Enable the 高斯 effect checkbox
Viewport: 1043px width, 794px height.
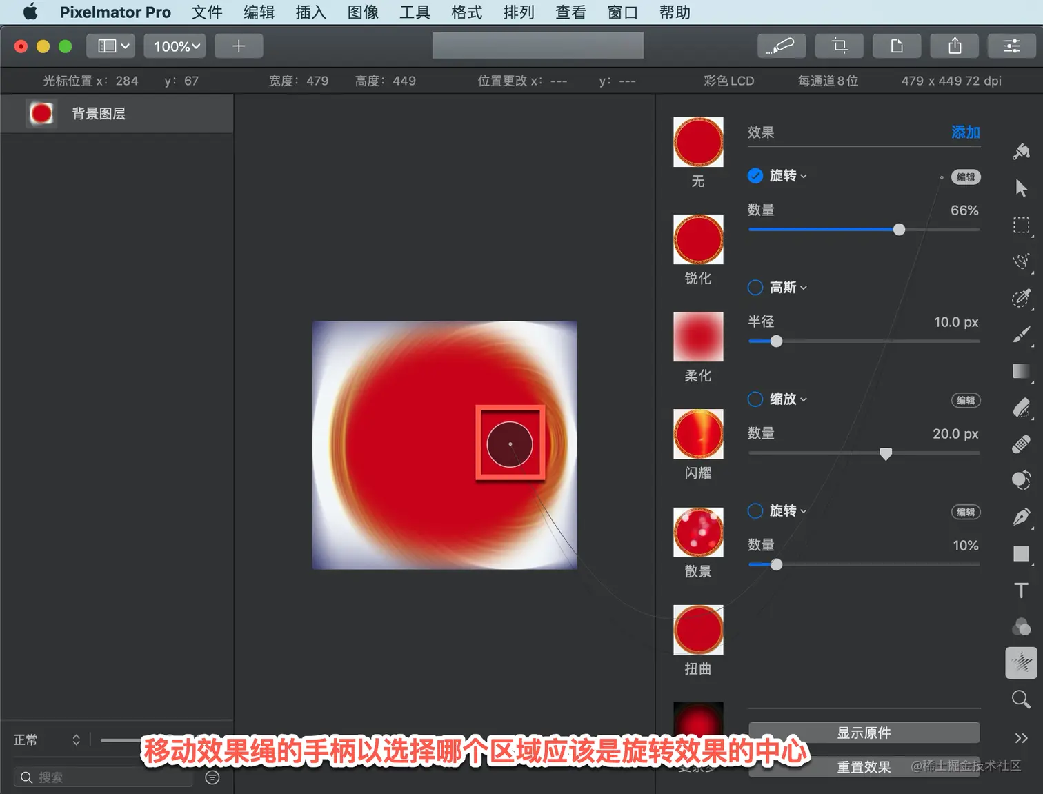pyautogui.click(x=755, y=288)
